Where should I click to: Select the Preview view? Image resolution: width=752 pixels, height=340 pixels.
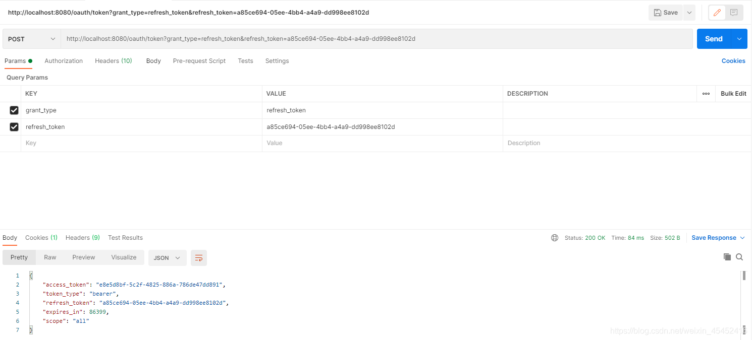click(84, 257)
